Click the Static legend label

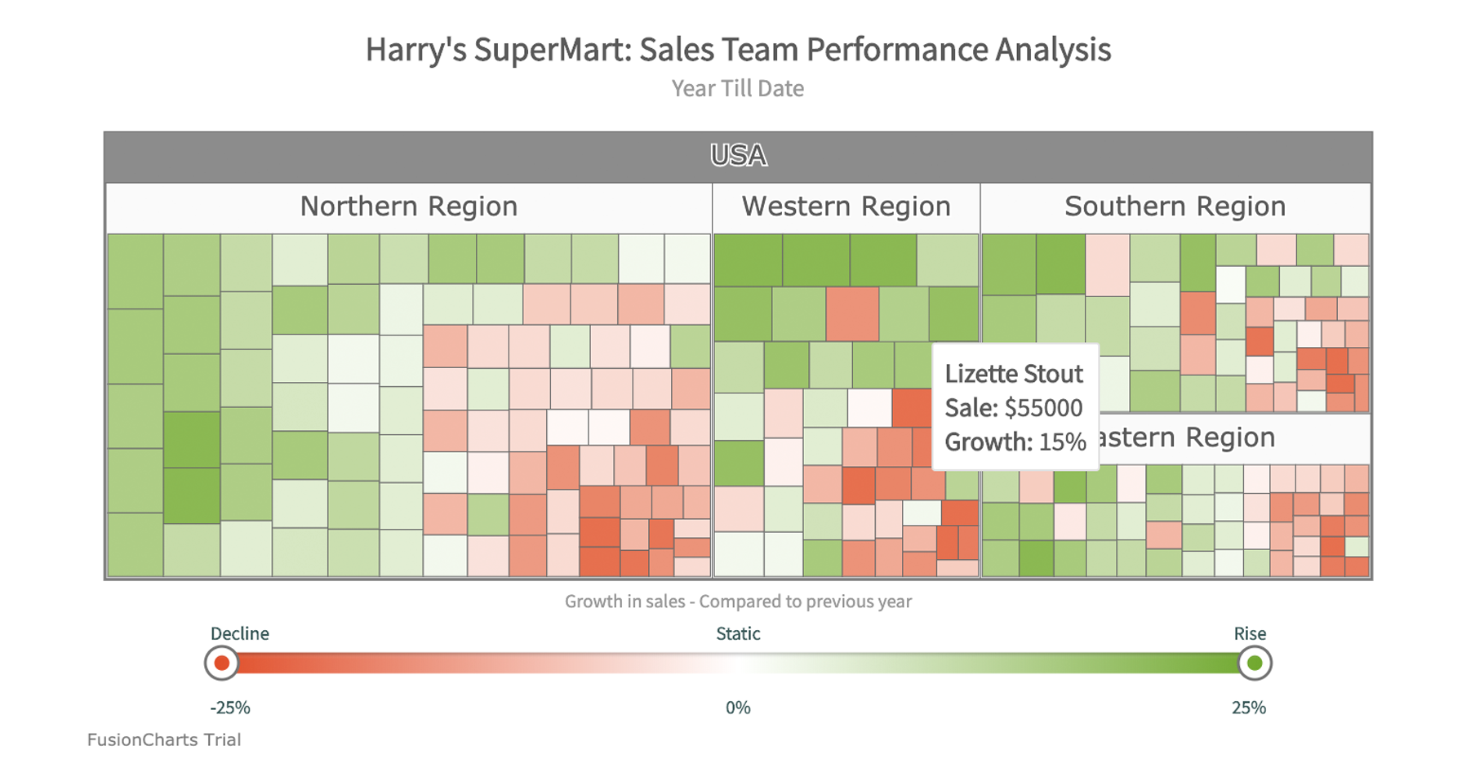point(738,634)
